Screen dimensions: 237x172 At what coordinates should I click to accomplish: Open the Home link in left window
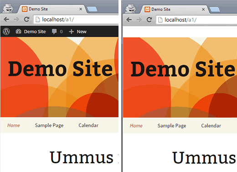[x=14, y=125]
